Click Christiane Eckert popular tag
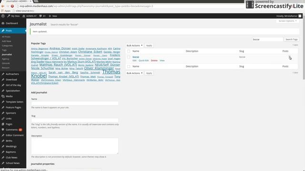The image size is (305, 171). pyautogui.click(x=90, y=52)
